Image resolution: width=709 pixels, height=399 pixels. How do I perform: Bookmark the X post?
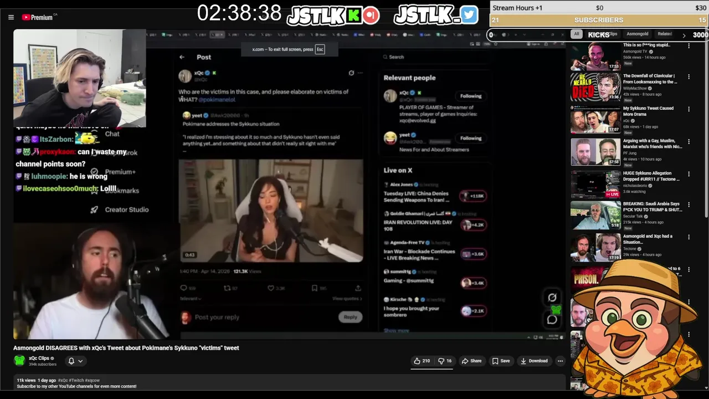pyautogui.click(x=315, y=288)
